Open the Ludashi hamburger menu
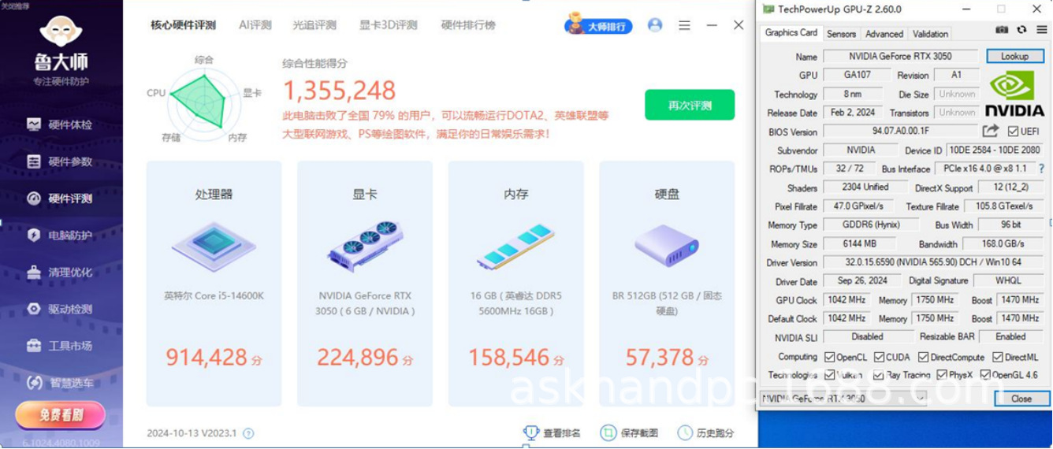 684,25
